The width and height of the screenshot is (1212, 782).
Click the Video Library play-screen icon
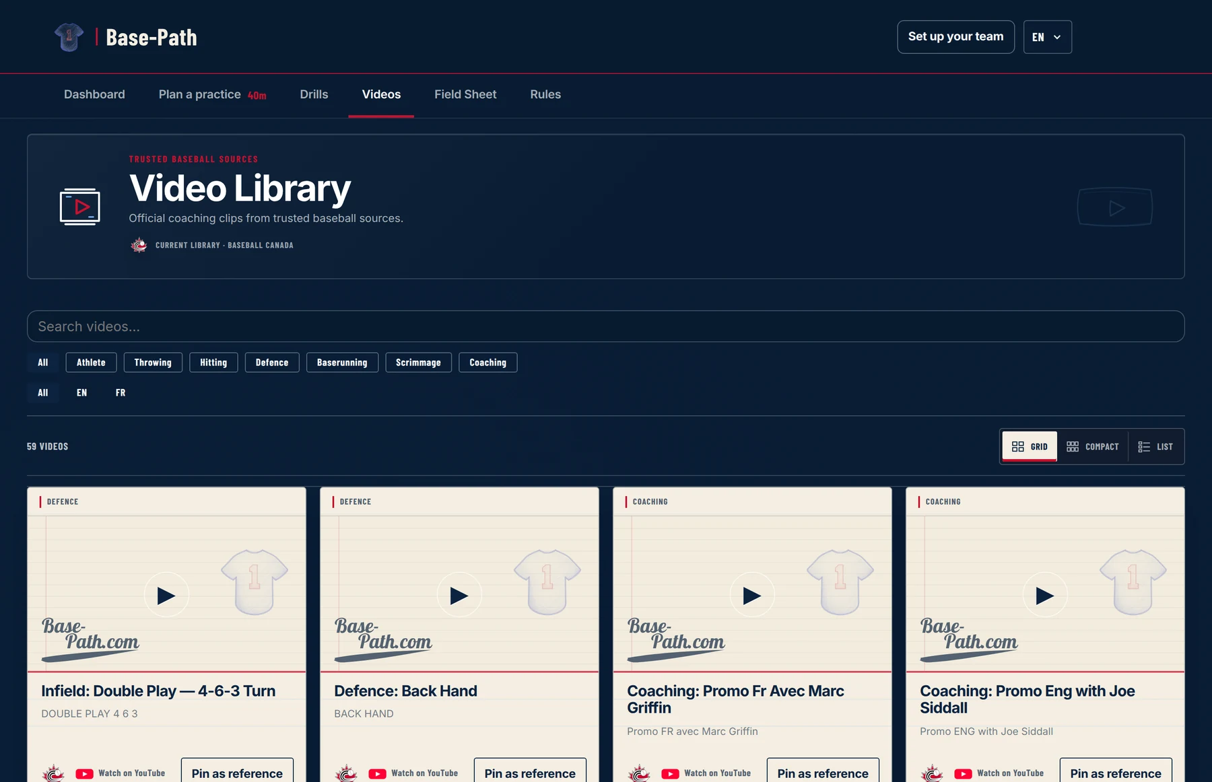pos(80,206)
